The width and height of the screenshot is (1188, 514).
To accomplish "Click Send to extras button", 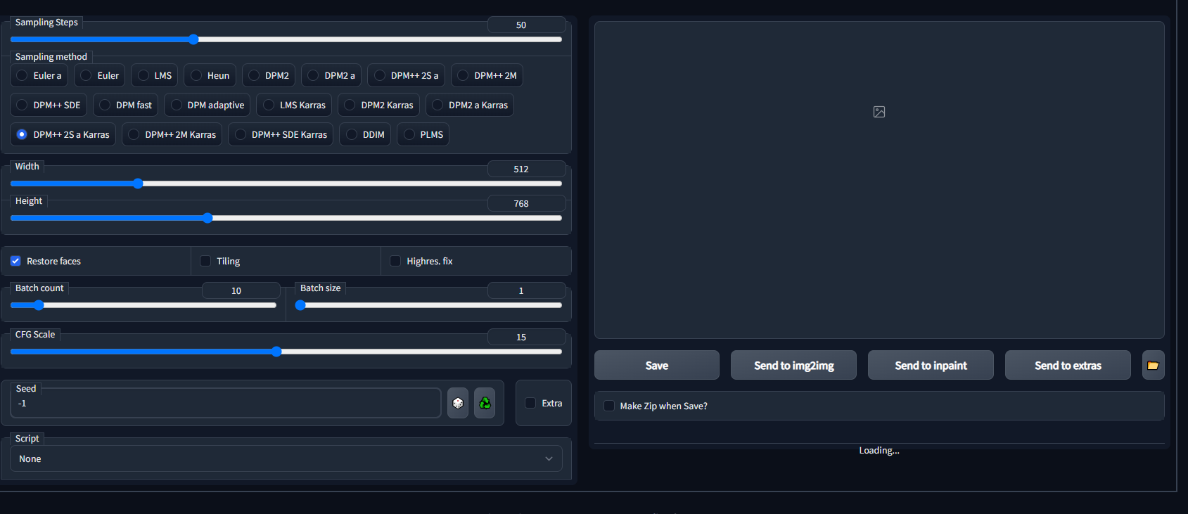I will [x=1068, y=365].
